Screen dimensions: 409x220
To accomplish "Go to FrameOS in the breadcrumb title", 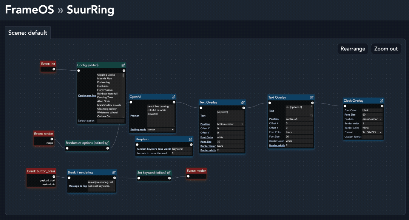I will (x=29, y=10).
